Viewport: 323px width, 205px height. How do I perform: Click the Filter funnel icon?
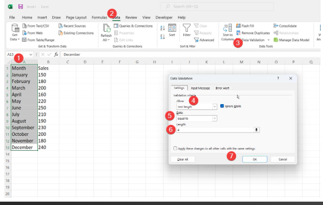pos(186,28)
